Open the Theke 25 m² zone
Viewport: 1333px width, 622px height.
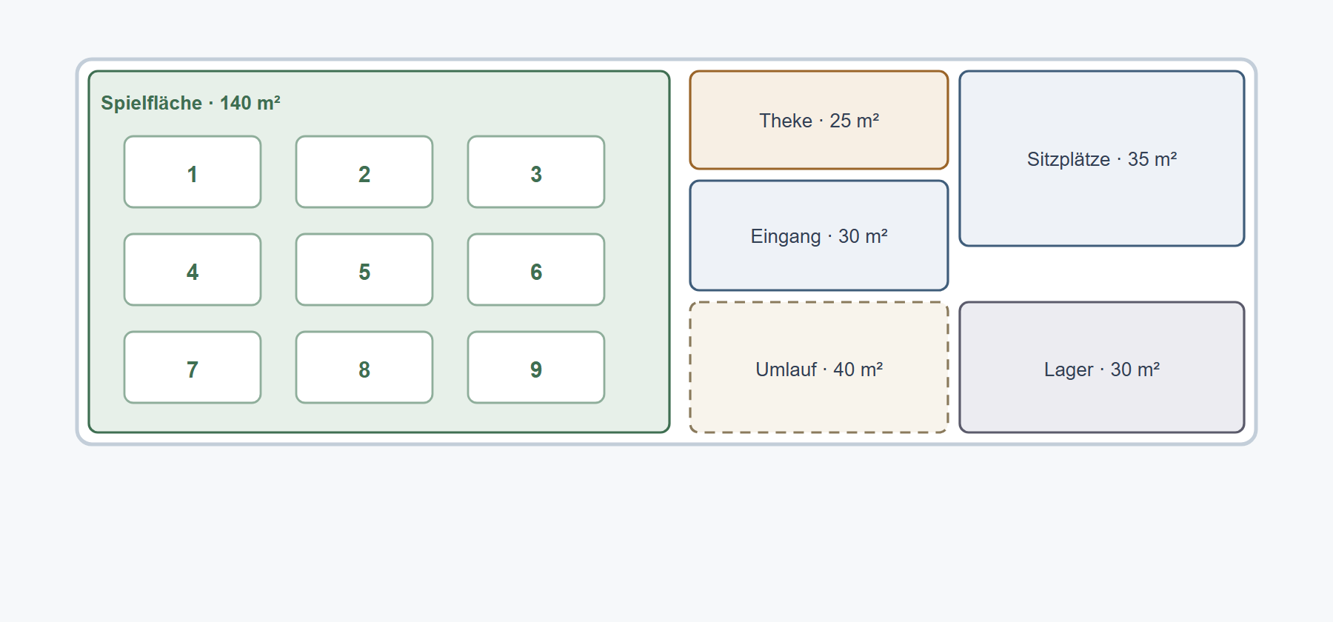(819, 120)
